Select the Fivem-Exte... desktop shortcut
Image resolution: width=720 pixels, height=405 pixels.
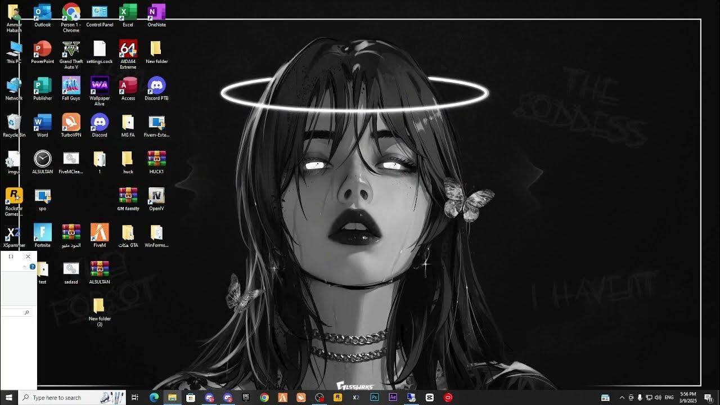click(156, 126)
